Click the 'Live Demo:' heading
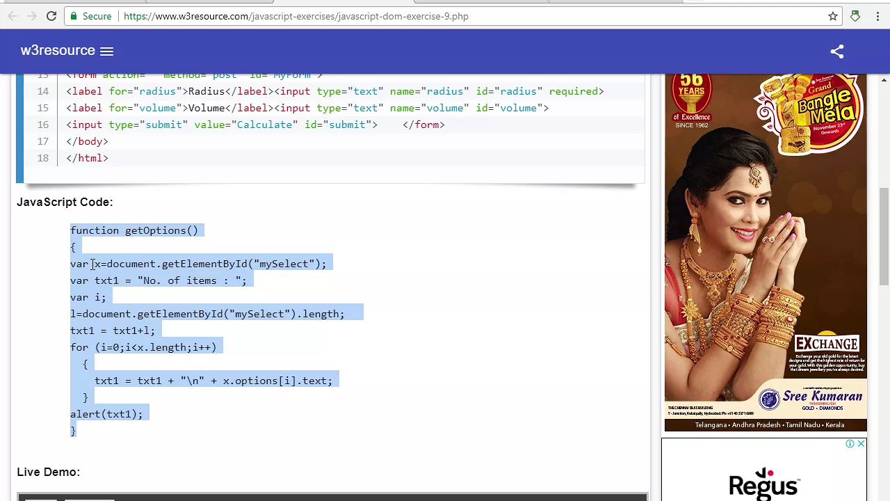This screenshot has height=501, width=890. (x=48, y=472)
